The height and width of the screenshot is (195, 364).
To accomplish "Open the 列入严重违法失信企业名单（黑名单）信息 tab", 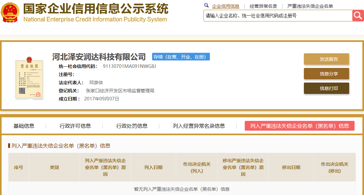I will pyautogui.click(x=299, y=126).
